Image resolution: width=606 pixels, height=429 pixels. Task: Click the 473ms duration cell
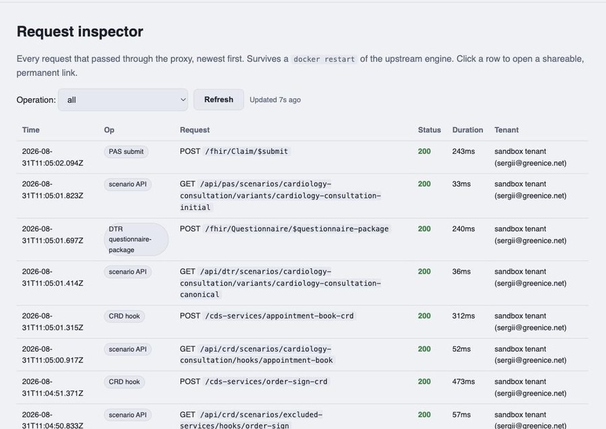point(463,381)
